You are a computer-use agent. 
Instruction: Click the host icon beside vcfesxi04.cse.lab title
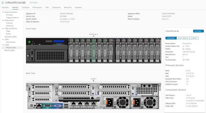pos(3,2)
